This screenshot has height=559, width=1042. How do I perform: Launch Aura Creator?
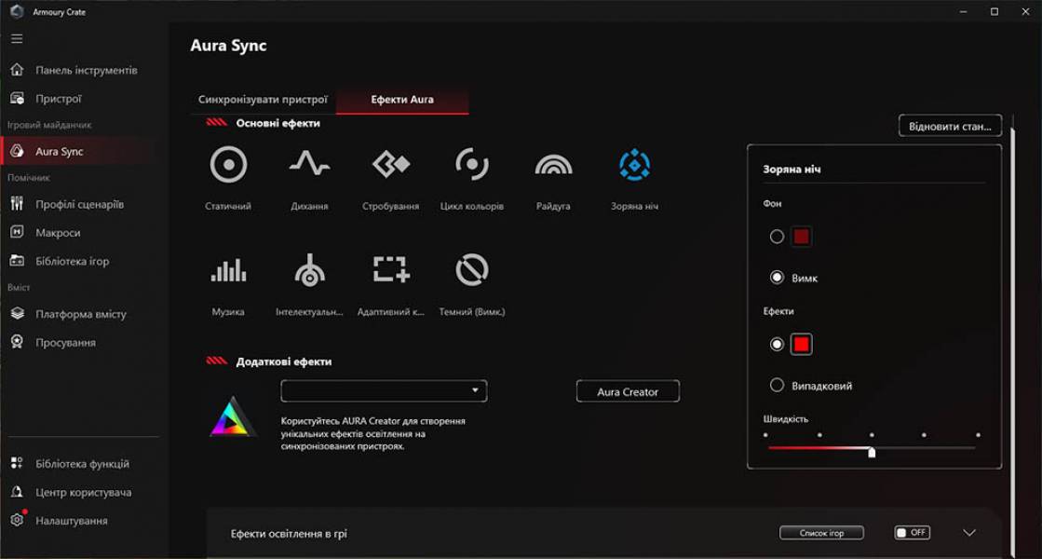[629, 391]
